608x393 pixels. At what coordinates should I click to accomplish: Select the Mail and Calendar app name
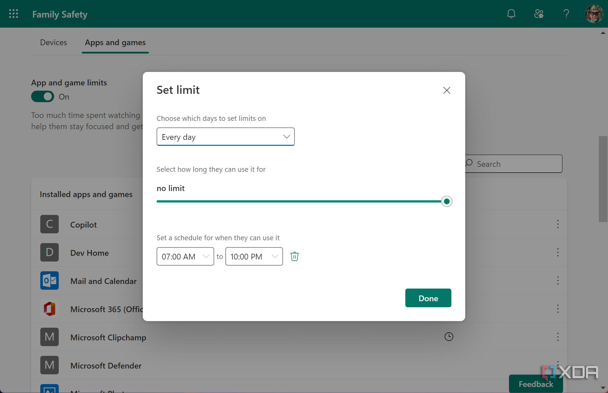click(x=104, y=281)
